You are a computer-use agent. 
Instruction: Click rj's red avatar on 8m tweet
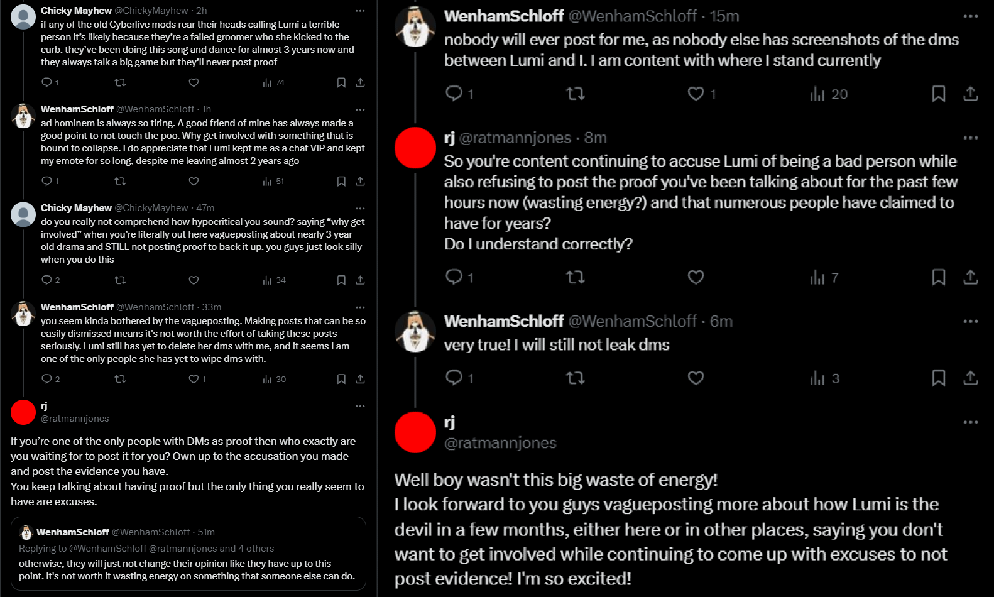[415, 148]
